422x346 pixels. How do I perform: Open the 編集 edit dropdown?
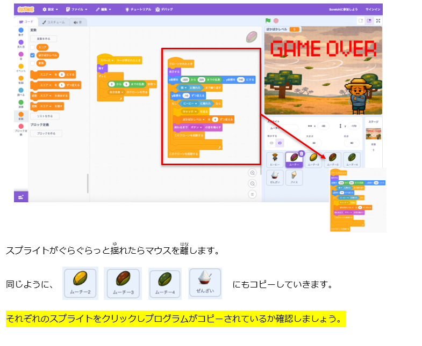pos(104,9)
